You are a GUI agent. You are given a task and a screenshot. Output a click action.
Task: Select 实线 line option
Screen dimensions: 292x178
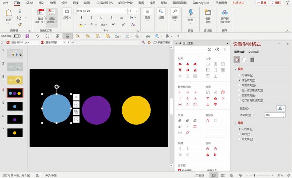click(239, 134)
